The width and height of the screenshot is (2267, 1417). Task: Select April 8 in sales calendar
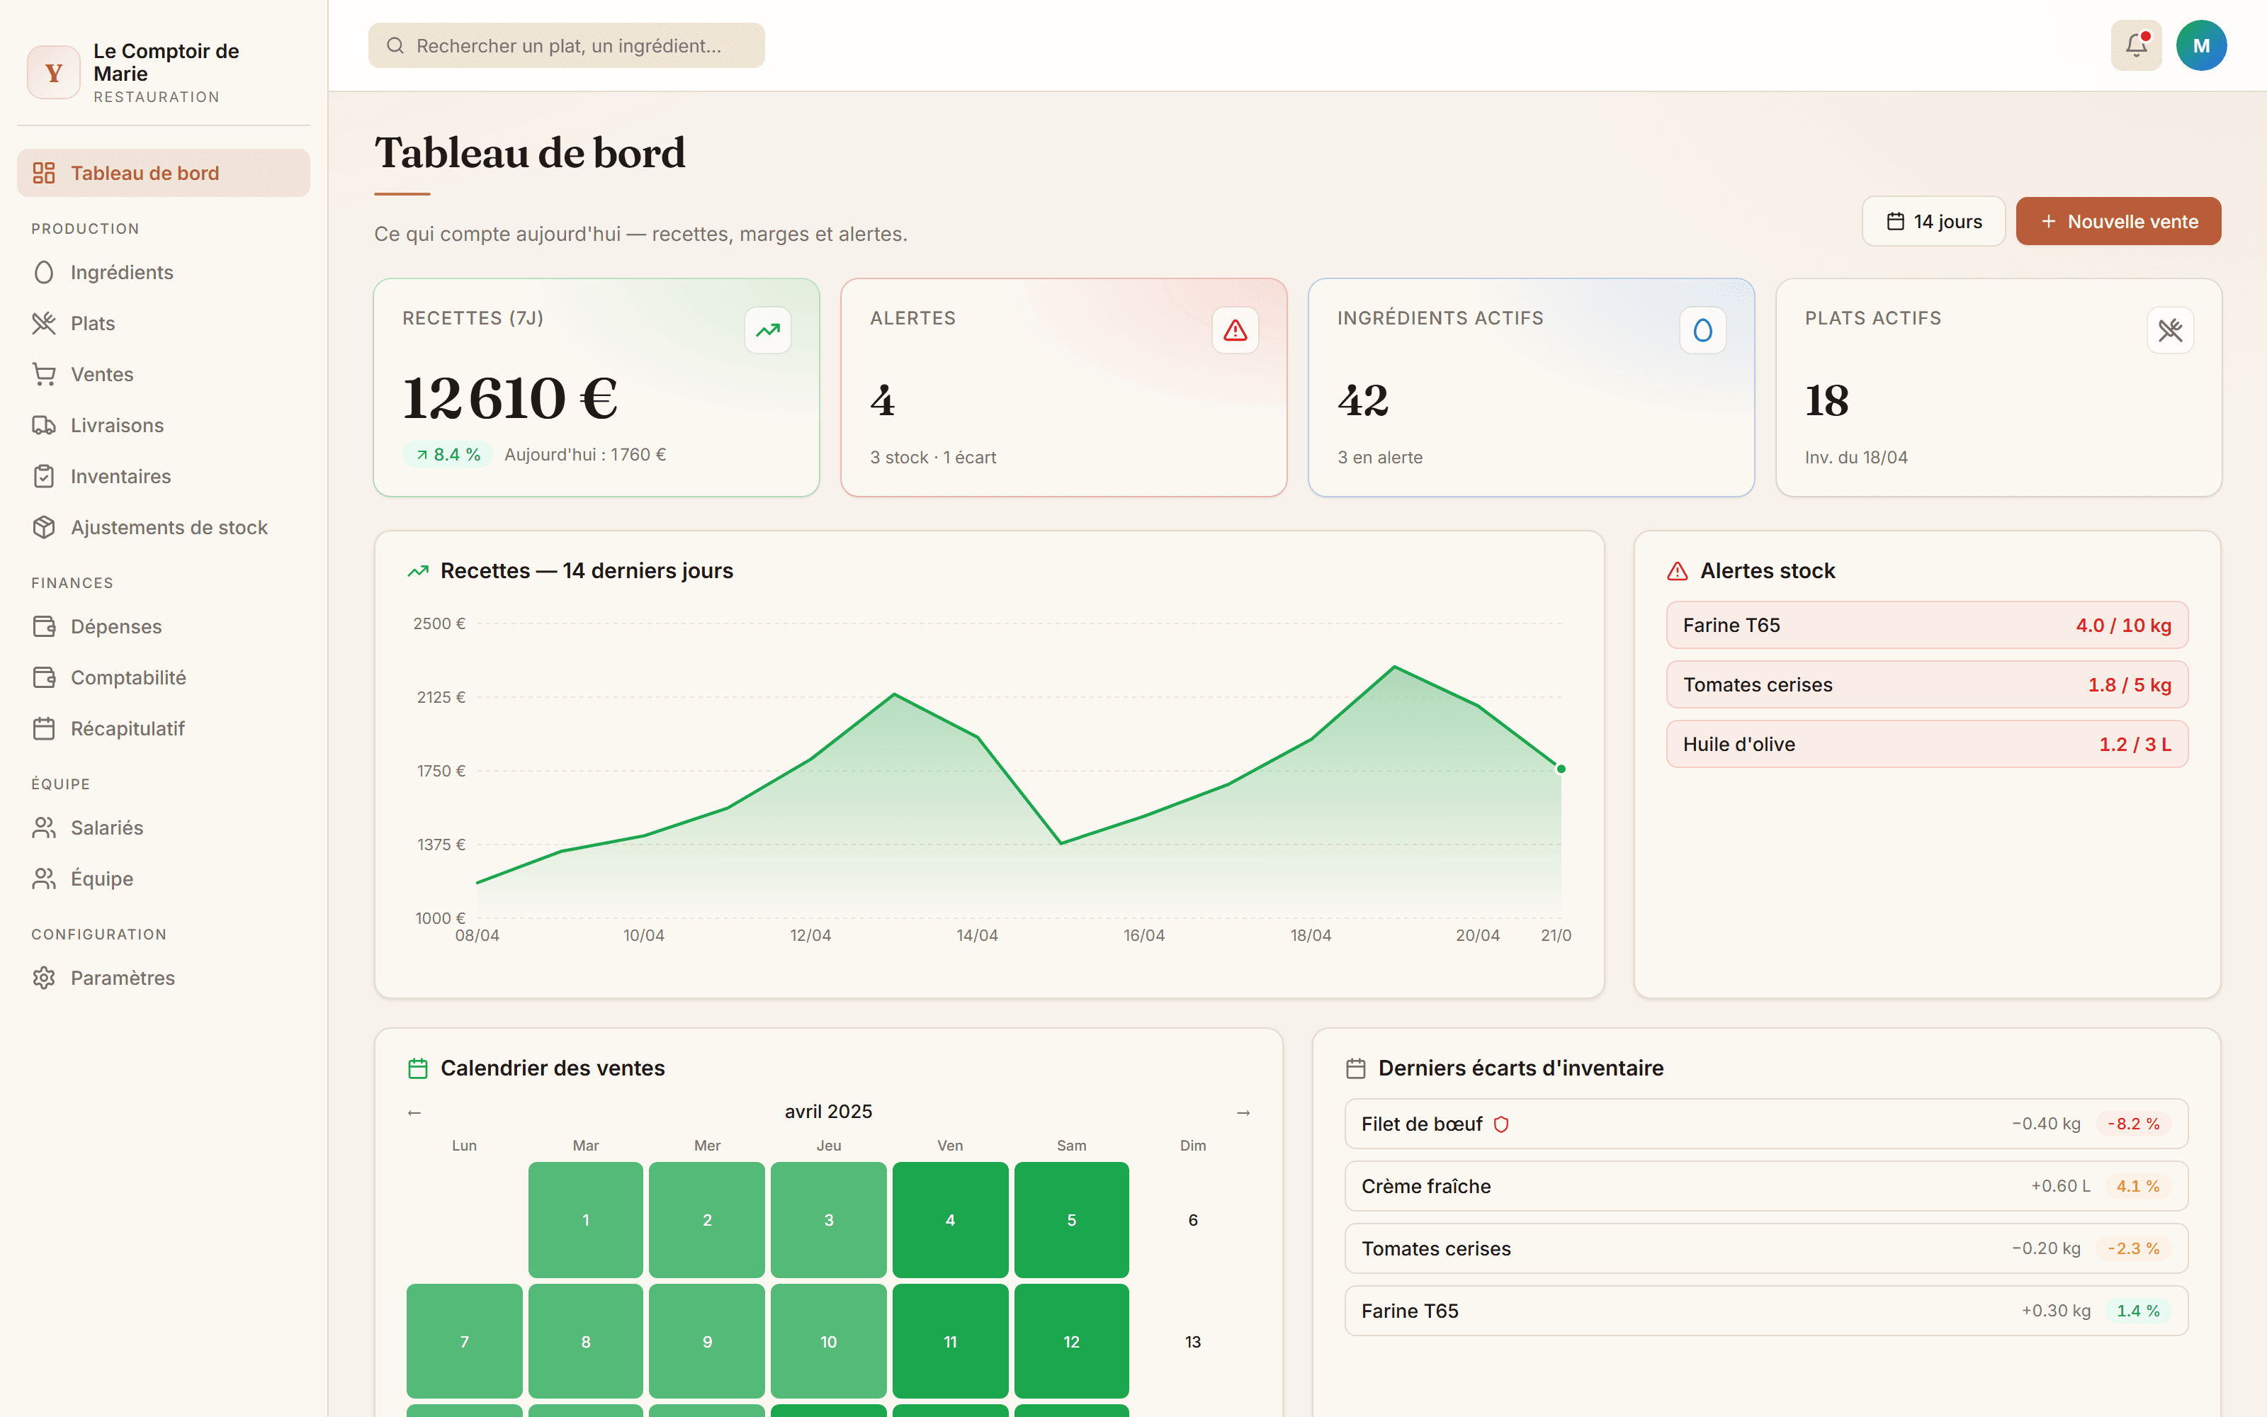(x=585, y=1342)
